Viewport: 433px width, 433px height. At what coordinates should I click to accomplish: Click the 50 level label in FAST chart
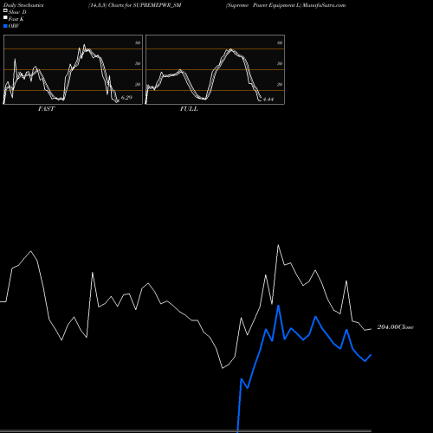tap(138, 63)
